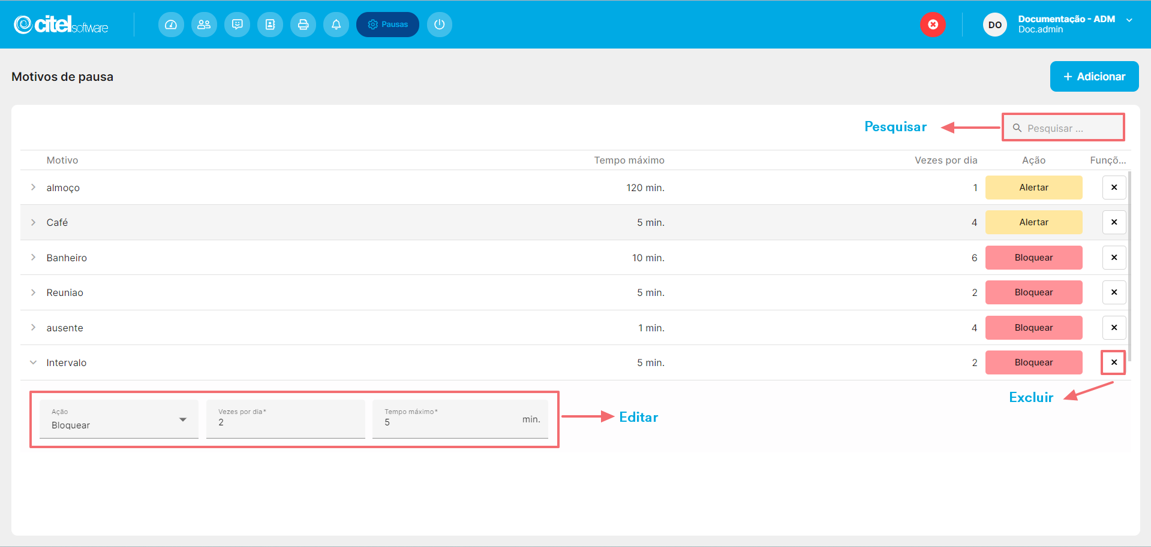
Task: Sort by Vezes por dia column header
Action: click(946, 160)
